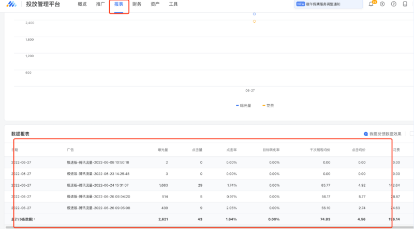Click the 花费 column header in table

click(396, 150)
